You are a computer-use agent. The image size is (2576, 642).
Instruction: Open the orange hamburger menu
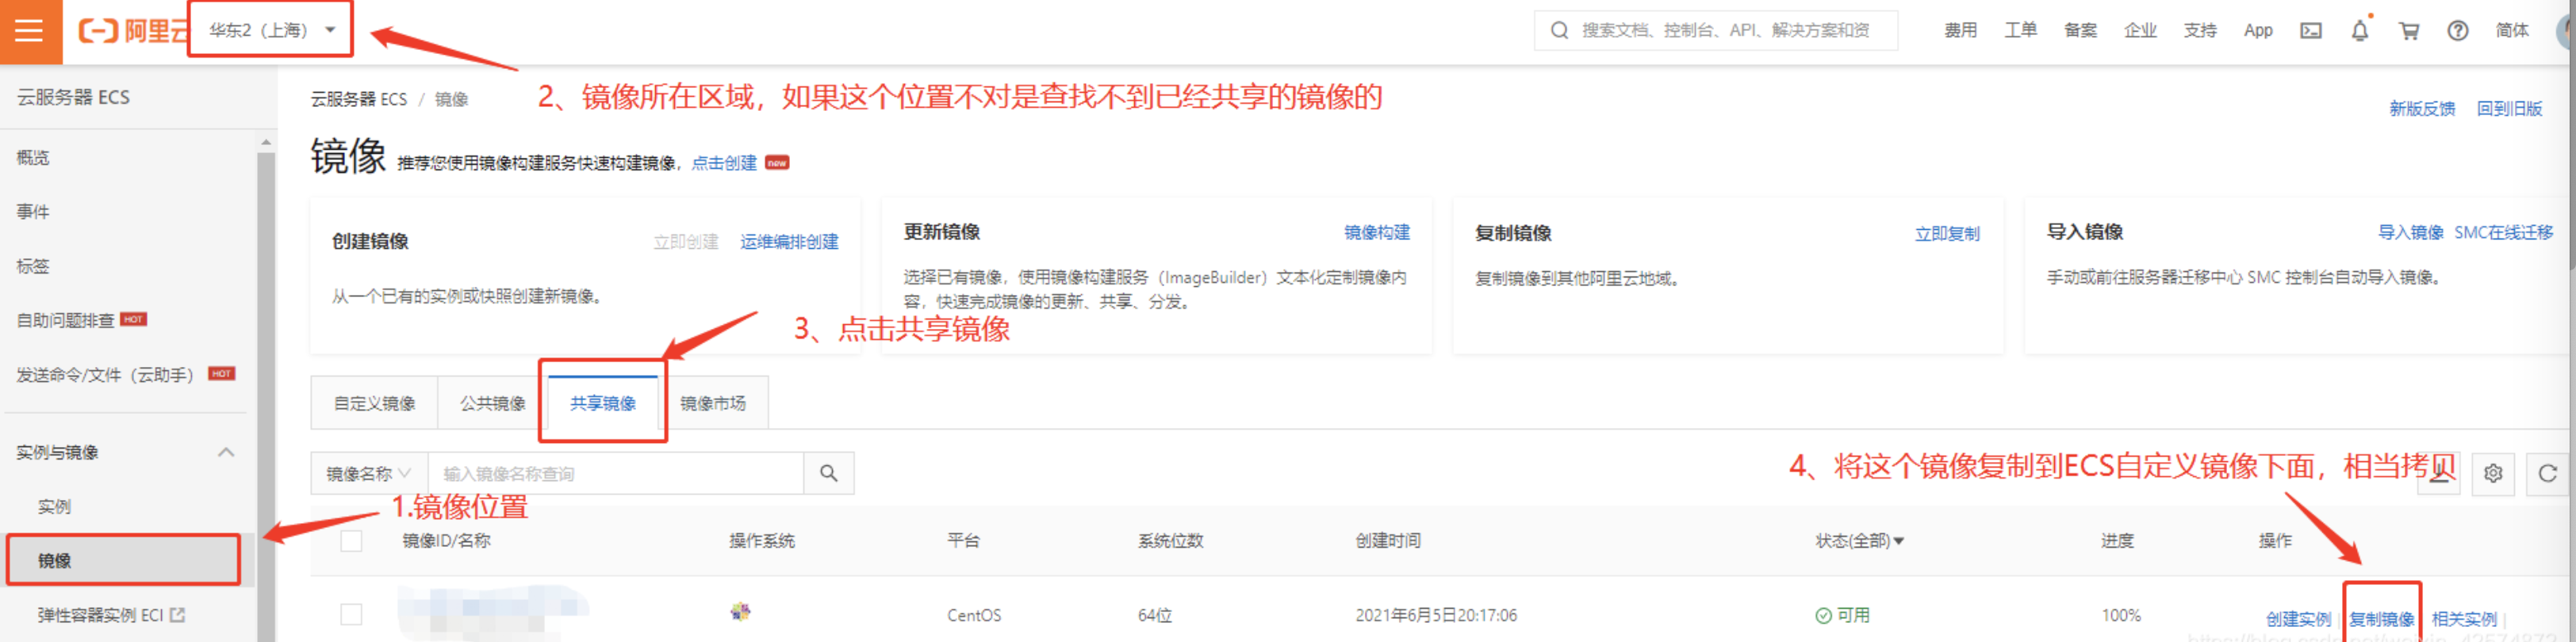coord(30,31)
